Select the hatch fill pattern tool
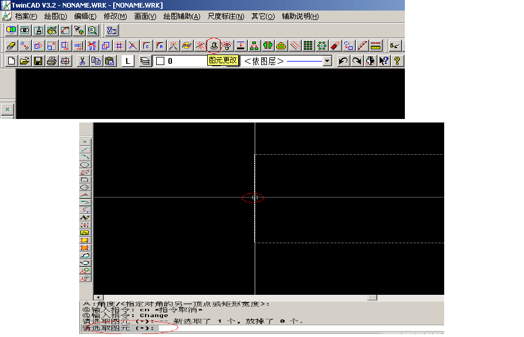The width and height of the screenshot is (524, 337). [85, 248]
